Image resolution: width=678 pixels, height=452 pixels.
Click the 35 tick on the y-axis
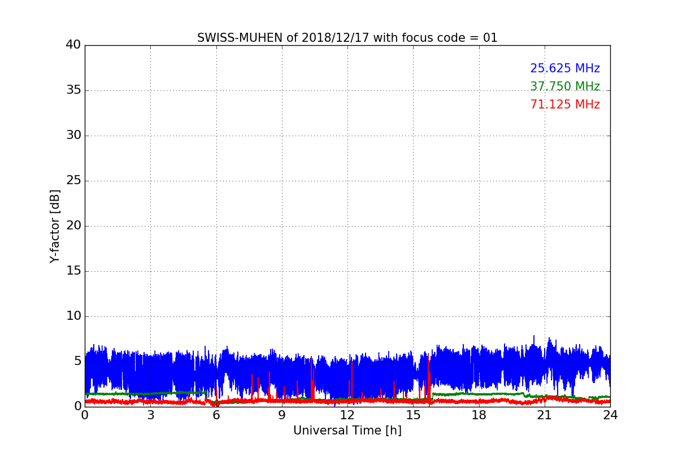click(x=73, y=90)
